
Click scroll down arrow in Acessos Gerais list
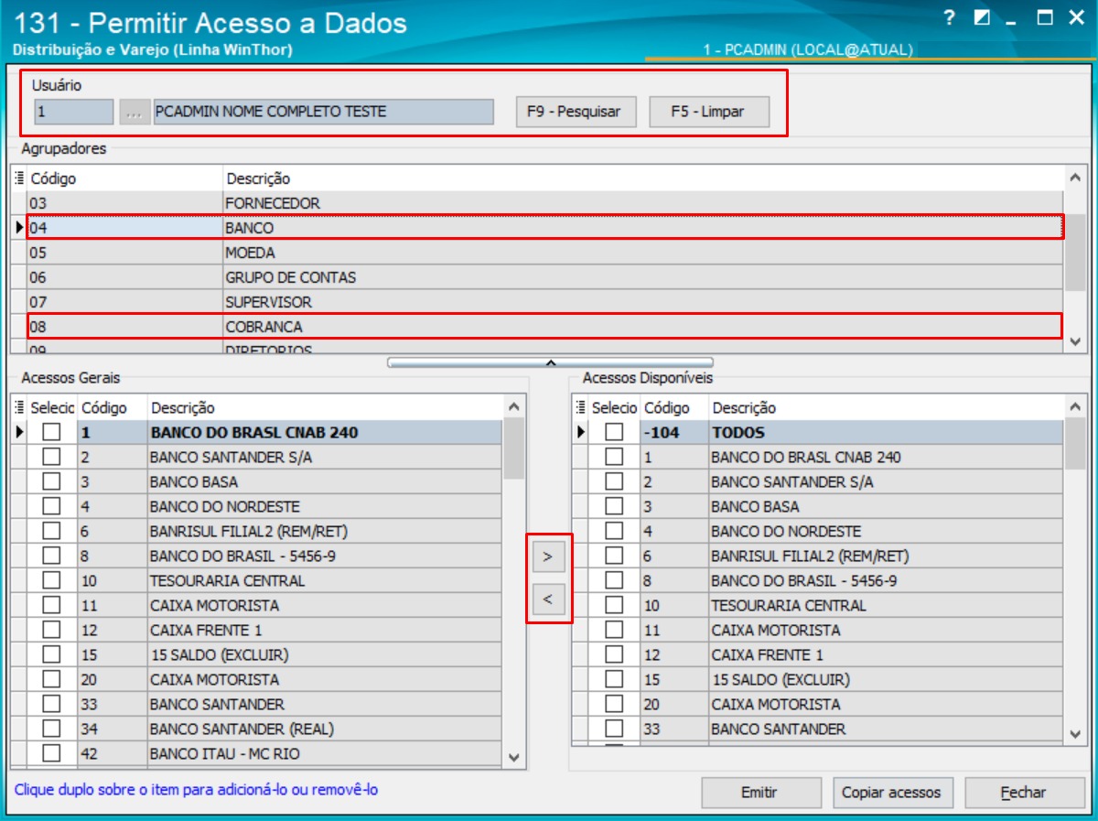tap(513, 758)
